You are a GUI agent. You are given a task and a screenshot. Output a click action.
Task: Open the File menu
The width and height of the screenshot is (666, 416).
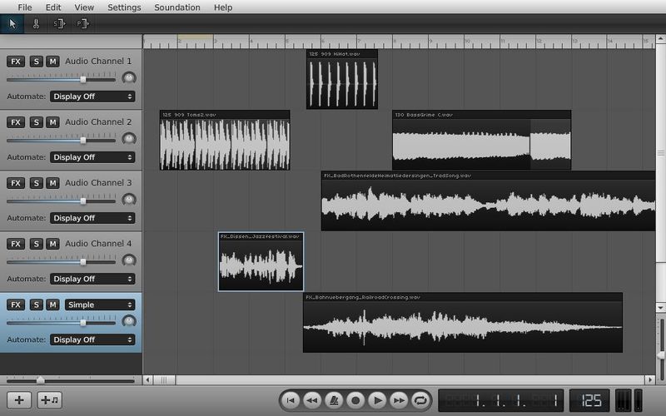[x=25, y=7]
